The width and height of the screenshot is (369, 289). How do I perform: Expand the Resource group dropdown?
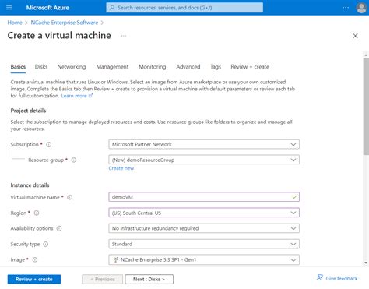204,160
